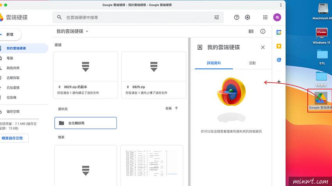Open the search filter options icon
332x186 pixels.
pos(217,18)
